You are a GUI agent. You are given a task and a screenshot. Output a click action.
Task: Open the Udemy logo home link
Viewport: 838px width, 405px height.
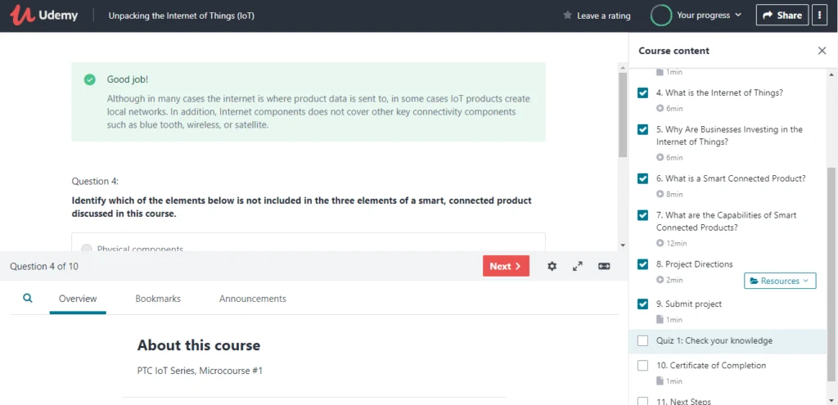click(44, 16)
